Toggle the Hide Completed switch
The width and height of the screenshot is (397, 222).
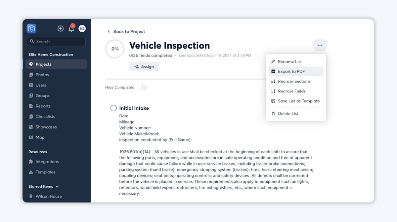[142, 87]
